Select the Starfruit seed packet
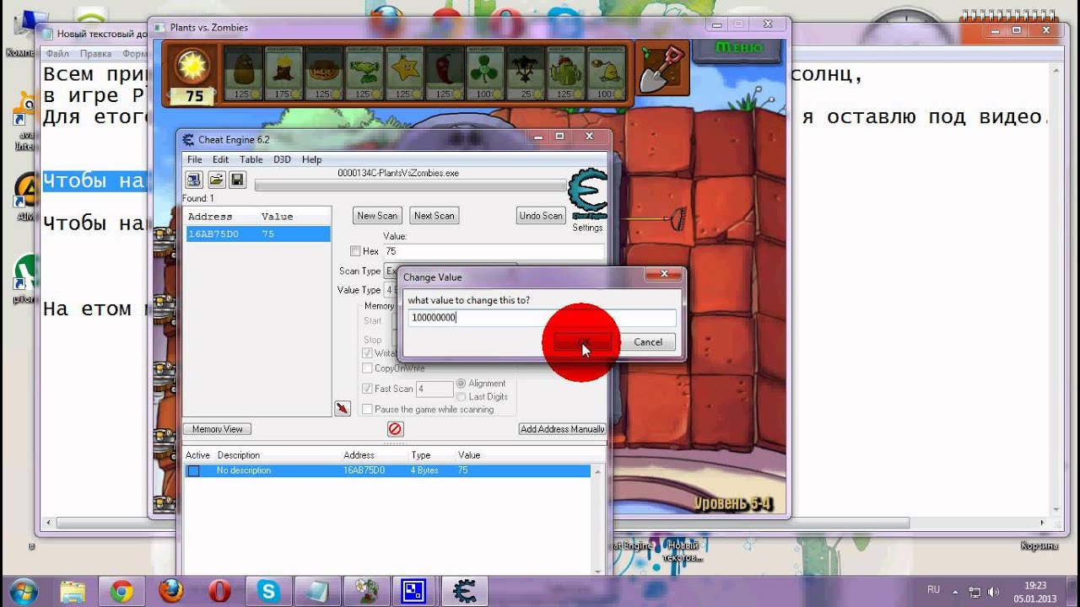This screenshot has width=1080, height=607. click(404, 74)
